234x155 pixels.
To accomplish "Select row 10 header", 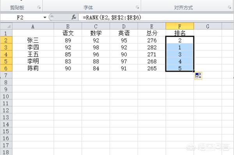I will click(6, 96).
